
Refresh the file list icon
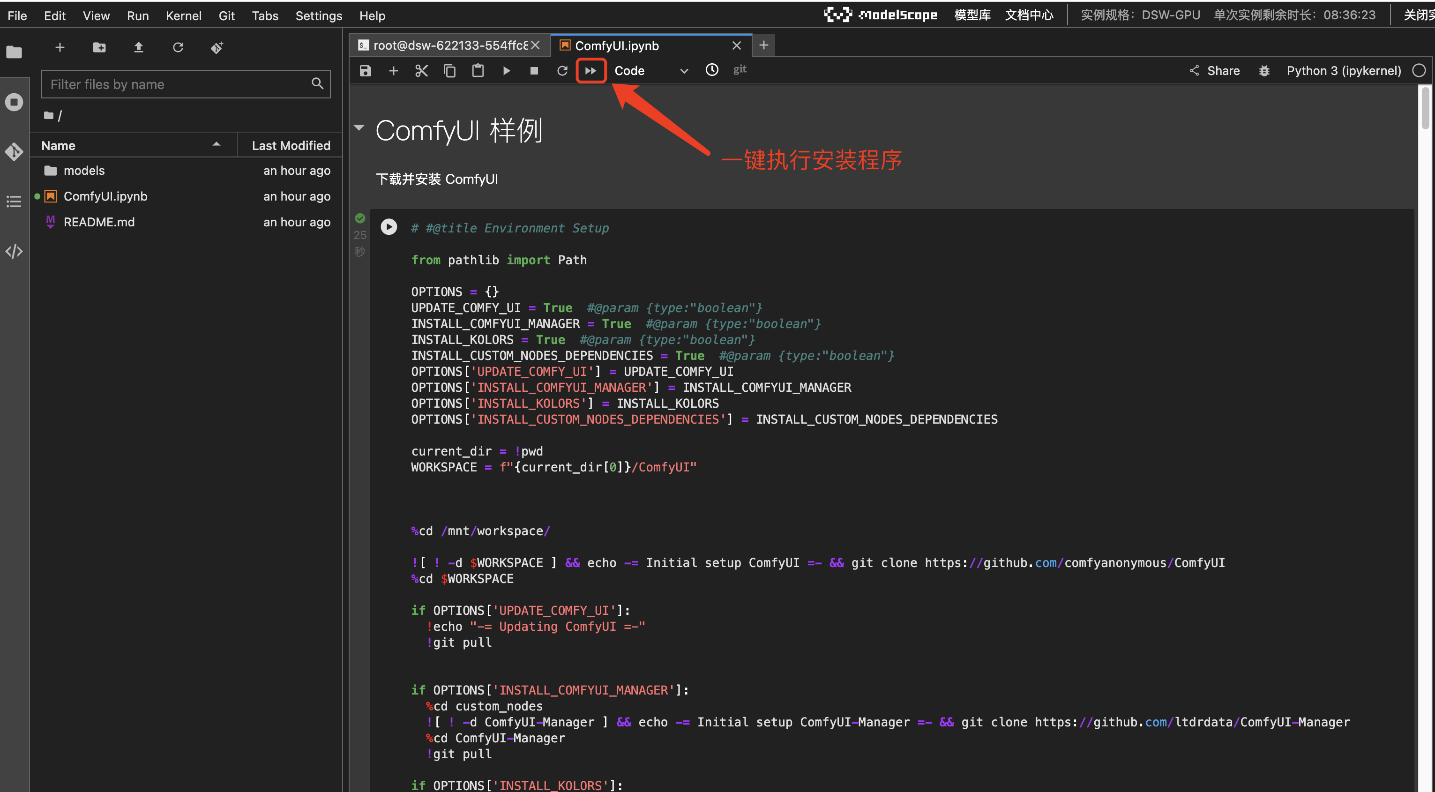tap(178, 47)
